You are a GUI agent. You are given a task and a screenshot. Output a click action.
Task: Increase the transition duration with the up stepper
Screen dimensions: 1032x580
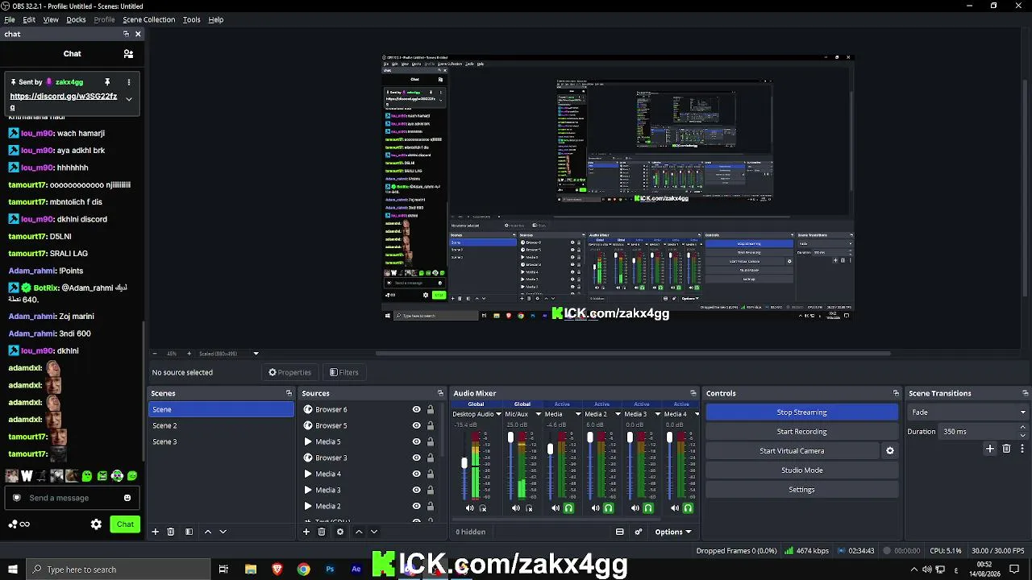pyautogui.click(x=1023, y=428)
